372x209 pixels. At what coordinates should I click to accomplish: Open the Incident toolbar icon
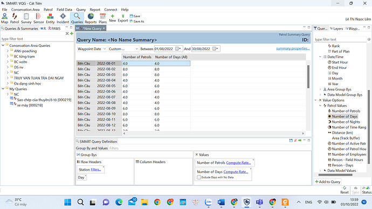coord(63,18)
